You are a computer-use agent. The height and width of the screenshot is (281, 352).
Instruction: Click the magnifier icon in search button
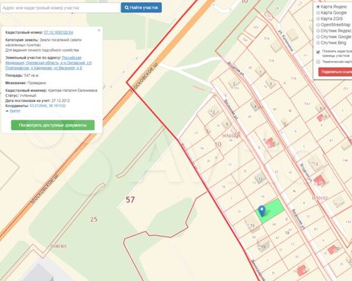coord(127,8)
